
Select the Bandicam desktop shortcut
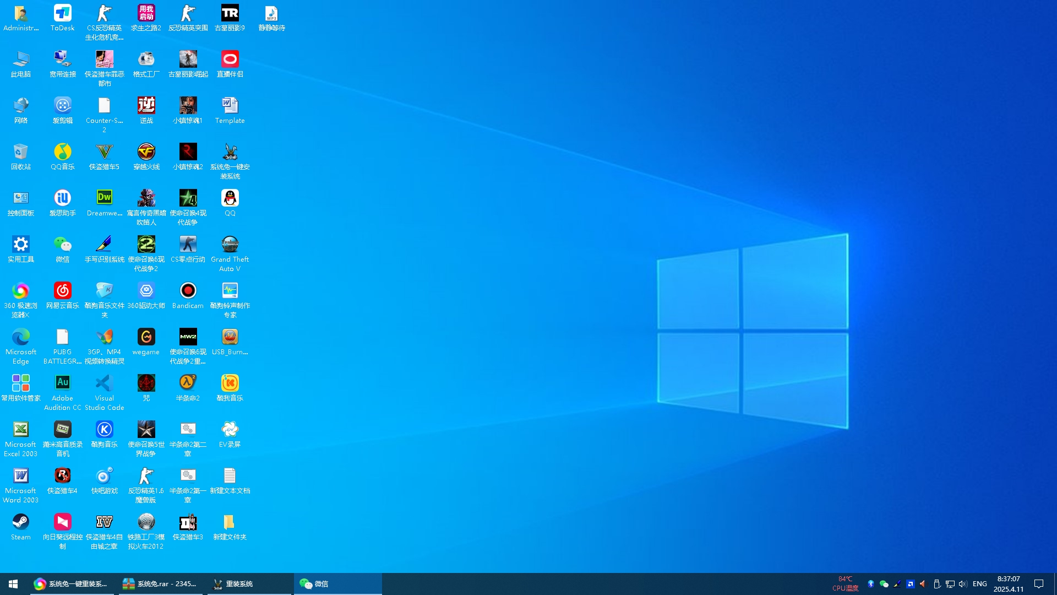point(188,291)
